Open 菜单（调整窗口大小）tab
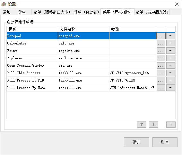The height and width of the screenshot is (155, 182). [52, 12]
